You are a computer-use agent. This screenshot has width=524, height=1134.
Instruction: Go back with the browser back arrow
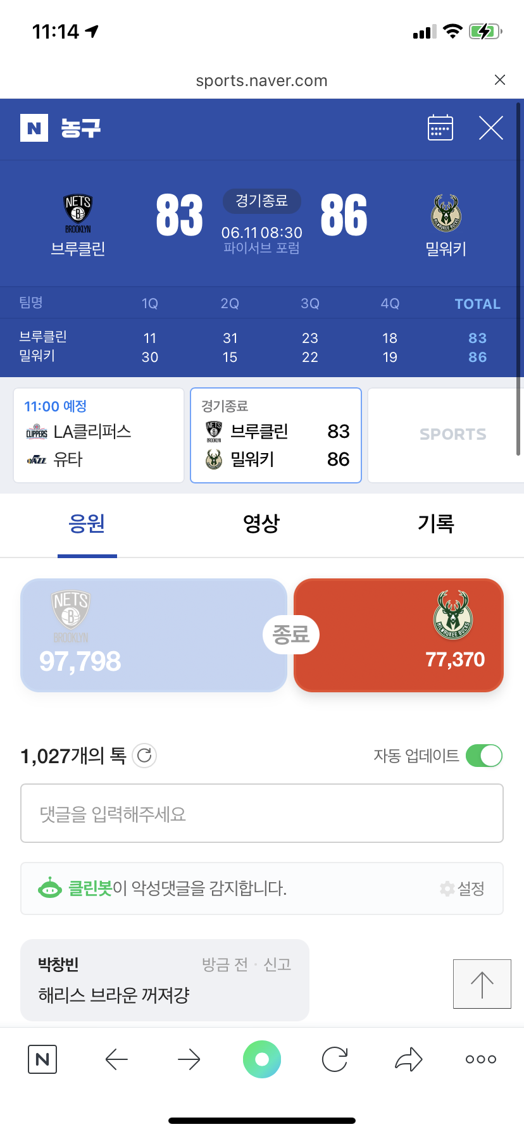coord(116,1059)
